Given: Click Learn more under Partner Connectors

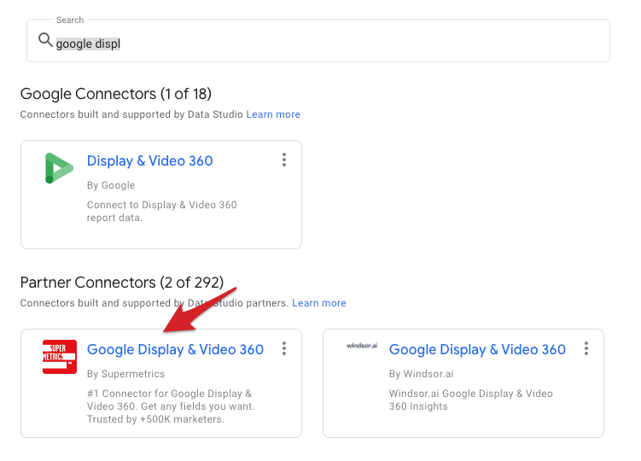Looking at the screenshot, I should click(319, 303).
